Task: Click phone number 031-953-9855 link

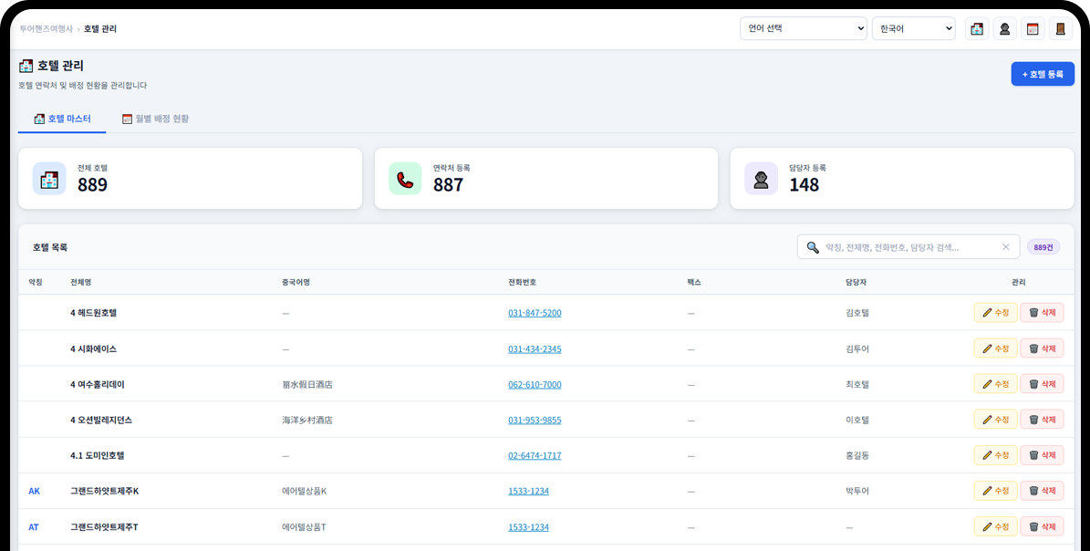Action: click(x=535, y=420)
